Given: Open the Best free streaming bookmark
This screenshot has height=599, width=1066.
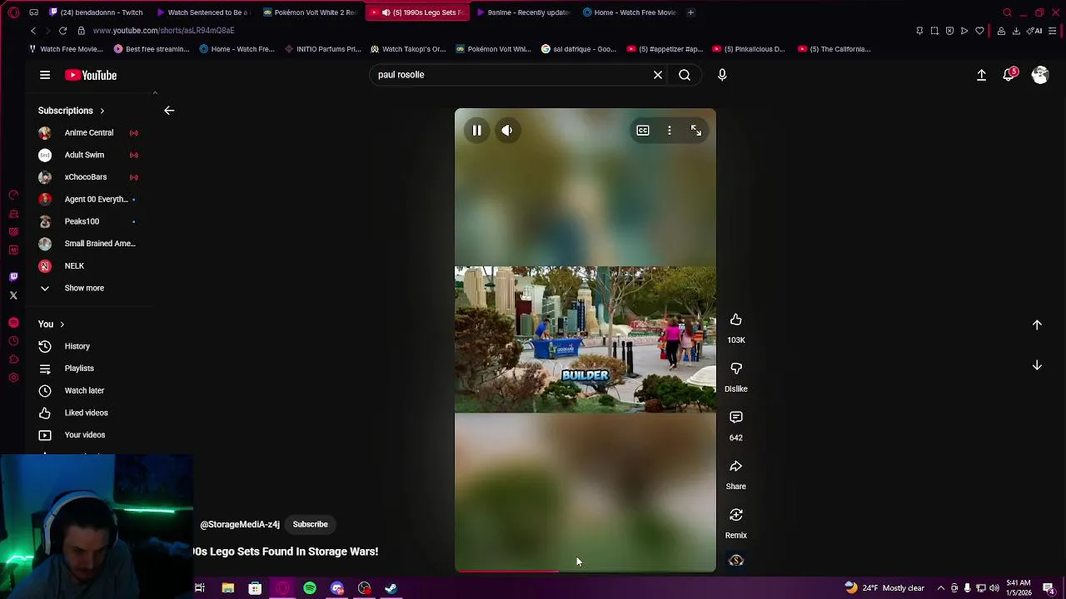Looking at the screenshot, I should [151, 49].
